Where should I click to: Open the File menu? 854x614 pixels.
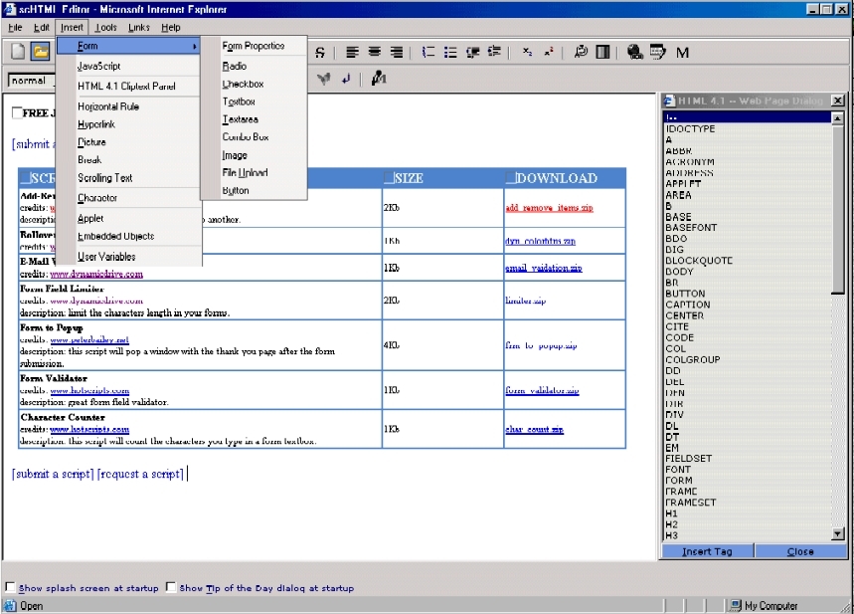click(15, 27)
